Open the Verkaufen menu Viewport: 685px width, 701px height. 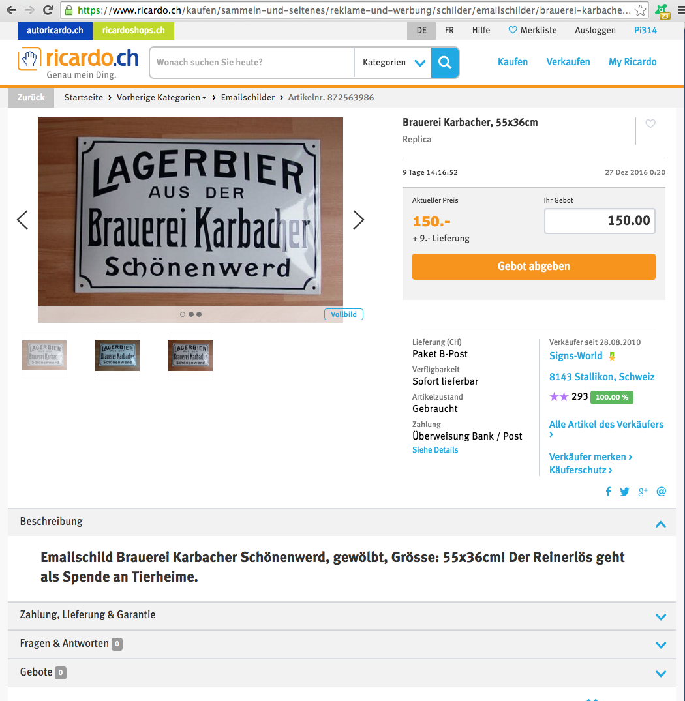click(568, 62)
